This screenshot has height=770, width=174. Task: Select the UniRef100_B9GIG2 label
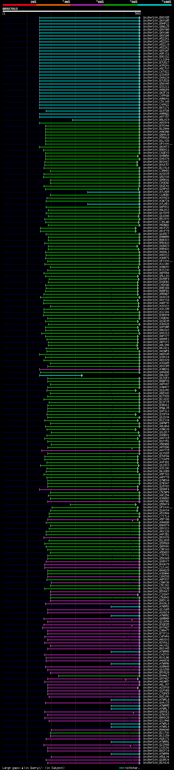(156, 57)
